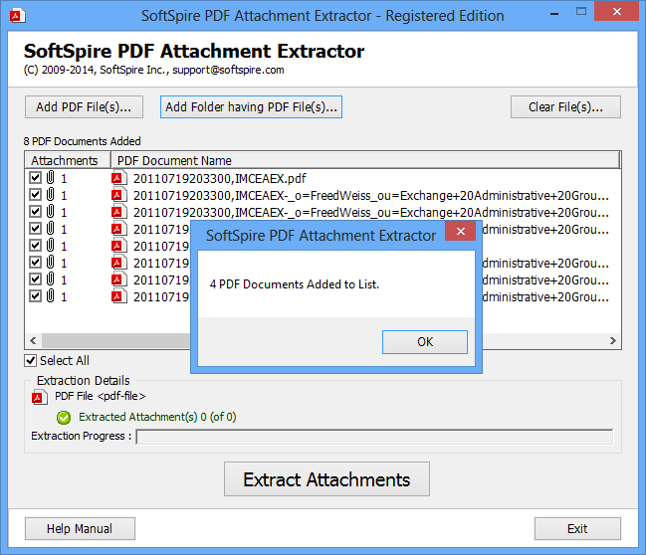The height and width of the screenshot is (555, 646).
Task: Click the 'PDF File <pdf-file>' label
Action: [101, 396]
